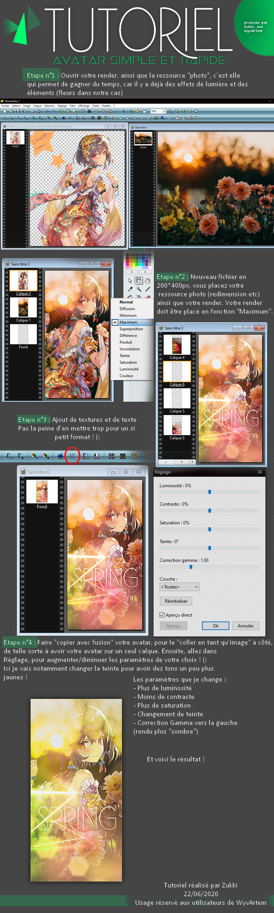Apply auto levels Gamma AUTO icon
Viewport: 274px width, 913px height.
click(85, 456)
